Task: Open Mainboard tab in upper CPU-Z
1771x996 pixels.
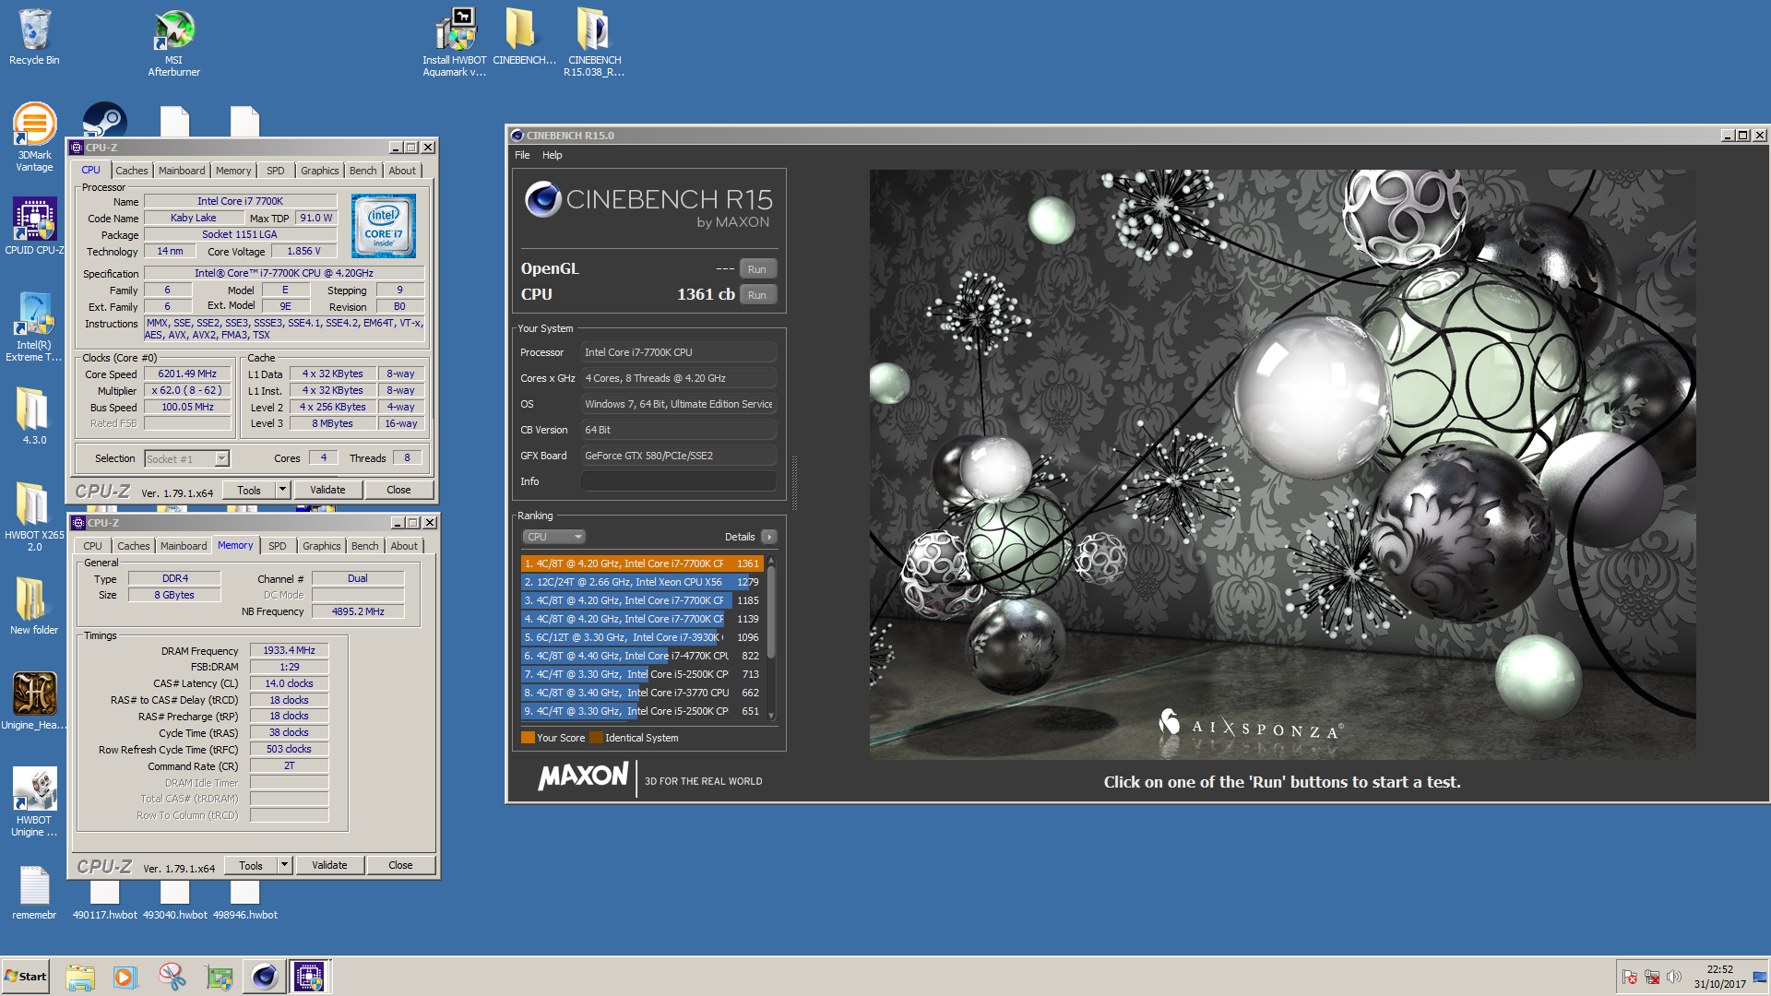Action: (182, 171)
